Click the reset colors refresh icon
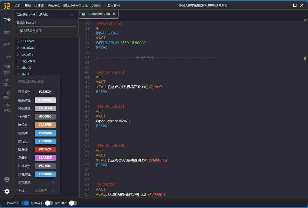 coord(53,183)
